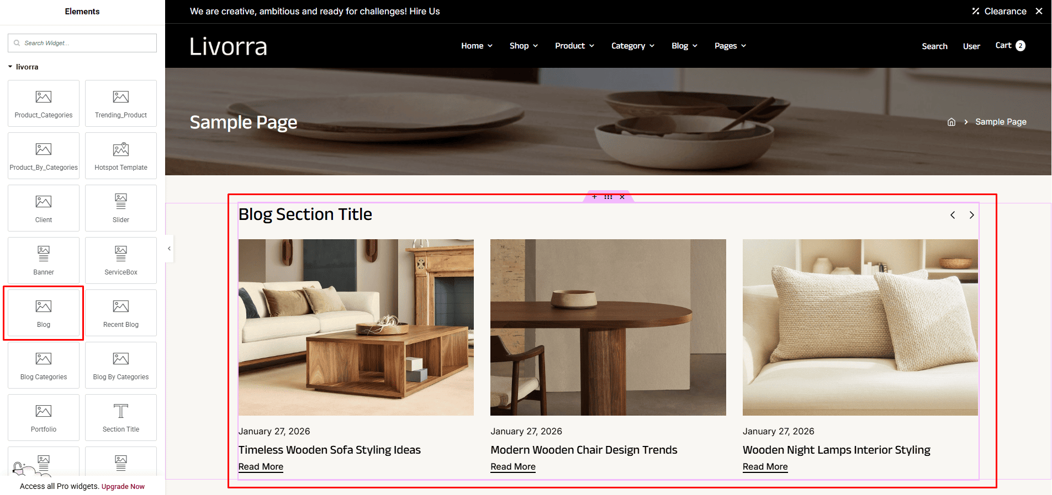This screenshot has width=1052, height=495.
Task: Select the Blog widget in Elements panel
Action: (44, 313)
